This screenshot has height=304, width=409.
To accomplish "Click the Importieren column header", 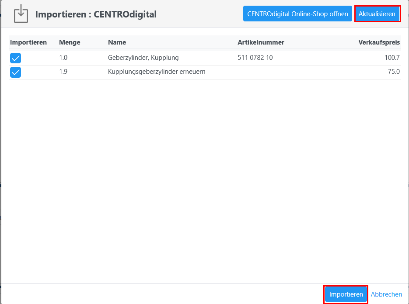I will point(28,42).
